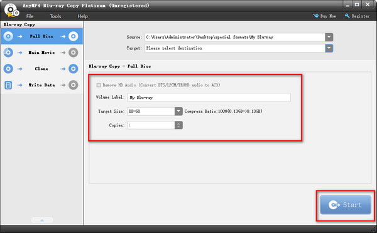Click the Volume Label text field
Image resolution: width=377 pixels, height=233 pixels.
click(x=209, y=97)
